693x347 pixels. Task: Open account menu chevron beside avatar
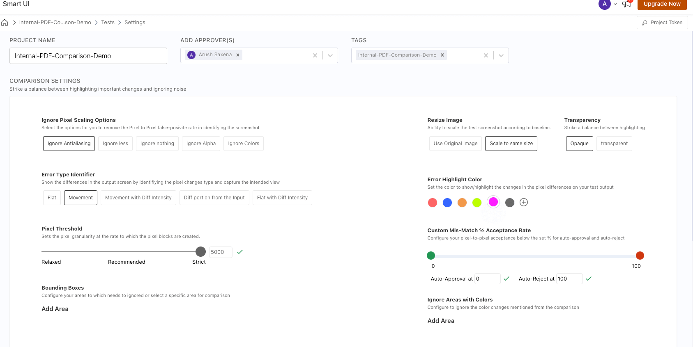tap(615, 4)
